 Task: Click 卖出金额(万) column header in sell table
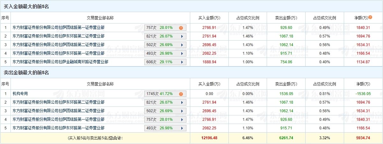click(x=286, y=84)
